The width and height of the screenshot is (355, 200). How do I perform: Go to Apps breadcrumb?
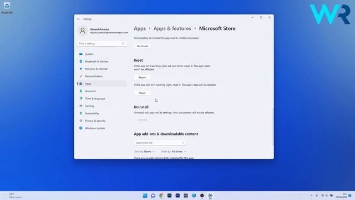click(140, 28)
